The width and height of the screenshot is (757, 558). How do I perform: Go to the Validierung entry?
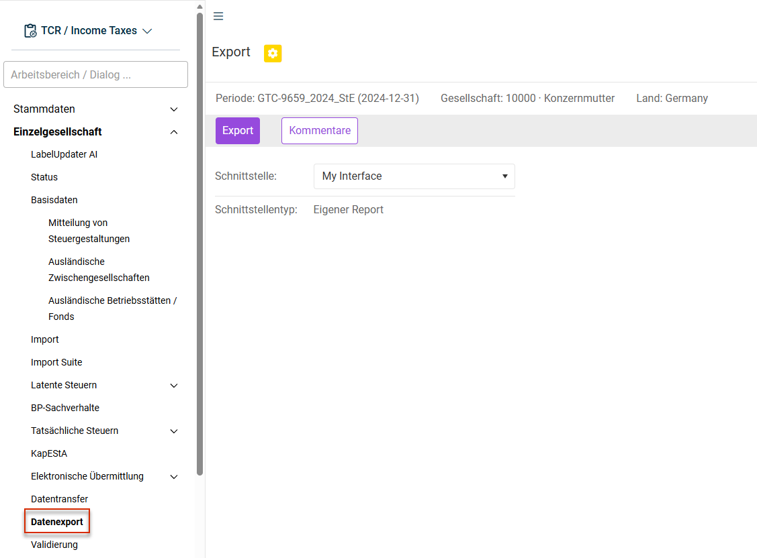[54, 545]
